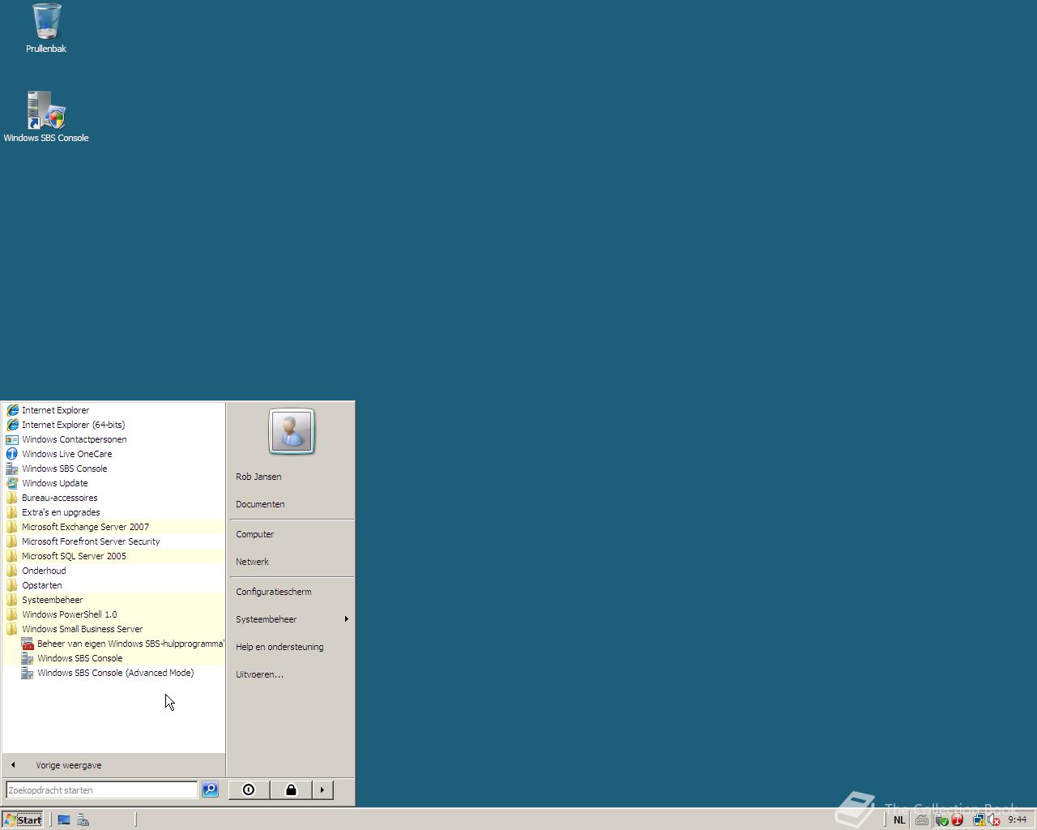Expand the Onderhoud folder
Screen dimensions: 1037x830
click(x=113, y=571)
